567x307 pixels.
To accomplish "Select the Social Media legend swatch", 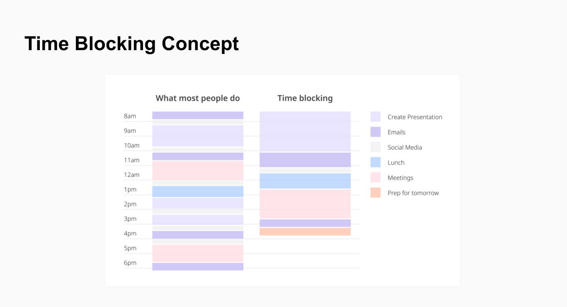I will (x=376, y=147).
